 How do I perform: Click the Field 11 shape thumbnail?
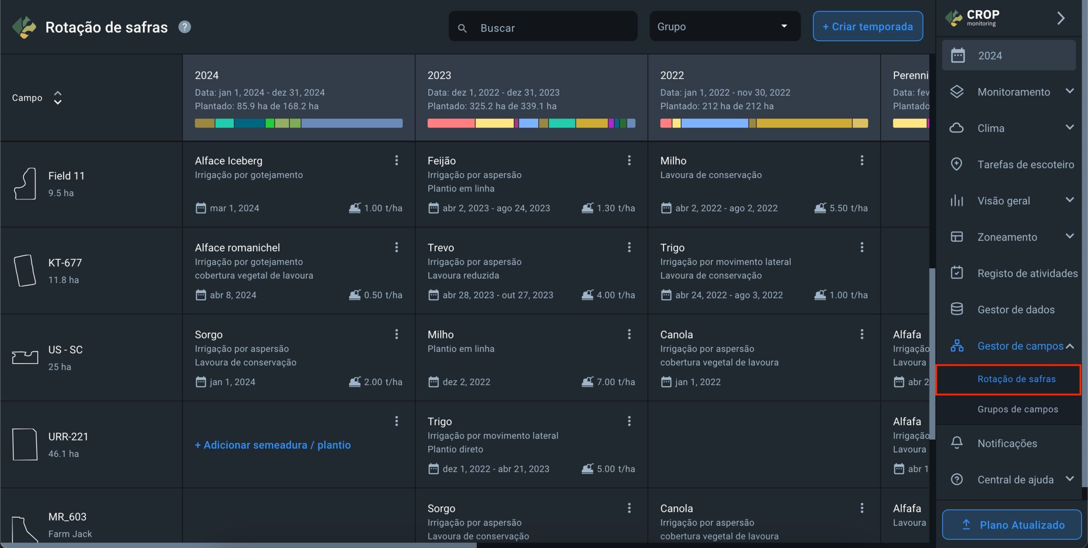(25, 184)
